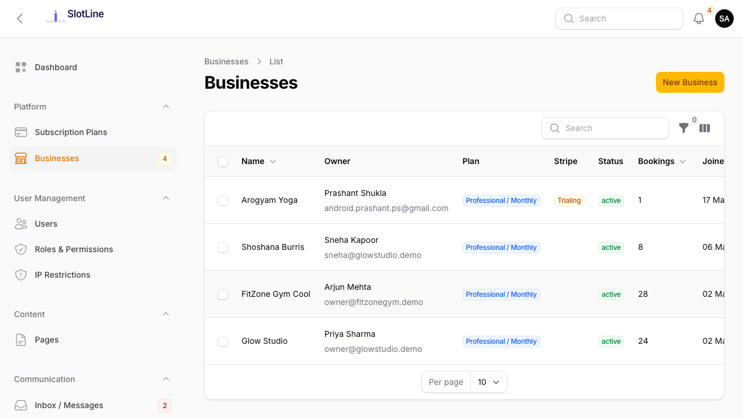Focus the top header Search field
Screen dimensions: 743x418
[619, 19]
